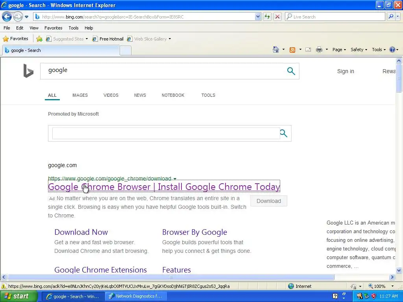Click the vertical scrollbar down arrow

click(x=399, y=270)
